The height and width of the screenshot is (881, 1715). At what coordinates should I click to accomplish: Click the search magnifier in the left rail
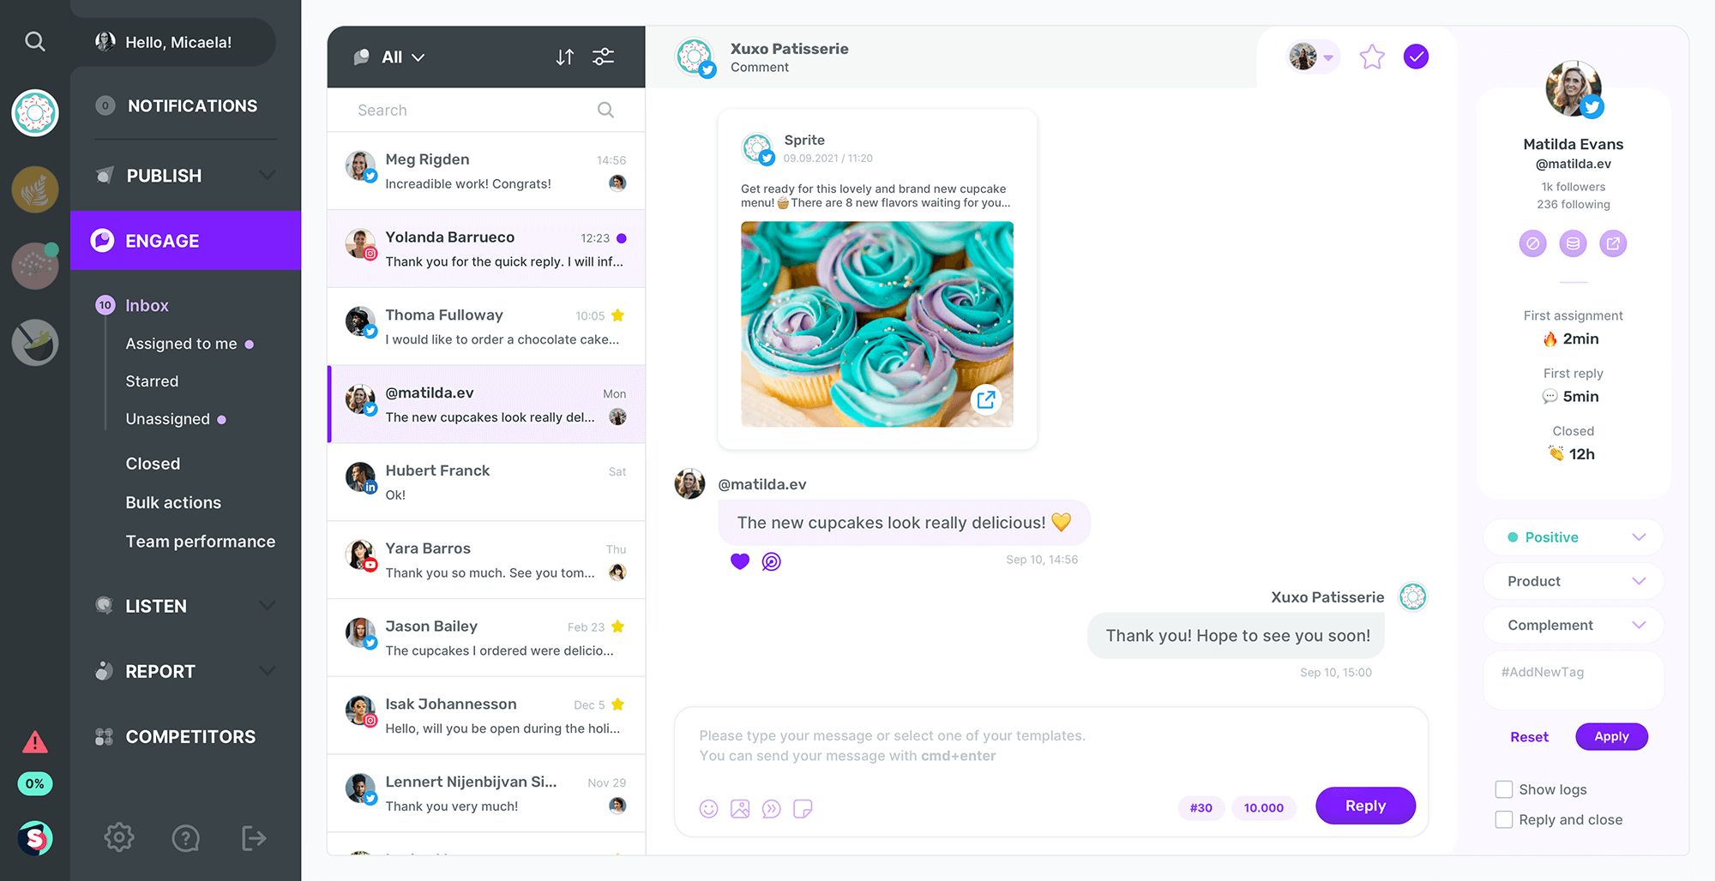tap(34, 41)
